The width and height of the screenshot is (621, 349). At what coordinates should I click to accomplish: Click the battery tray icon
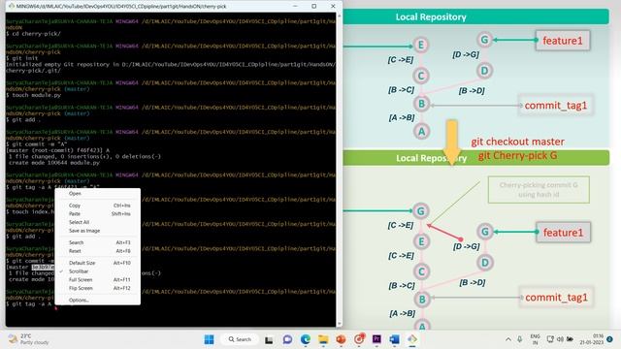[570, 339]
